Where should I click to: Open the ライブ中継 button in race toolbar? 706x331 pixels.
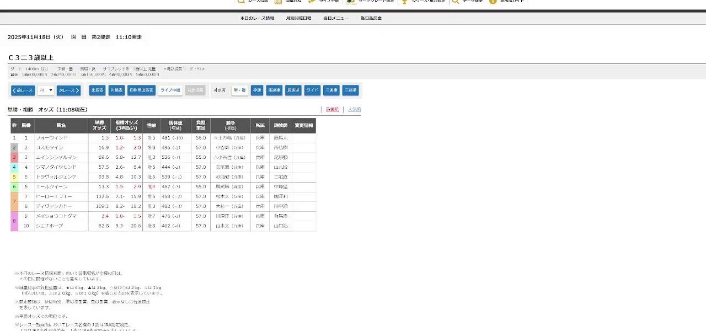tap(170, 90)
